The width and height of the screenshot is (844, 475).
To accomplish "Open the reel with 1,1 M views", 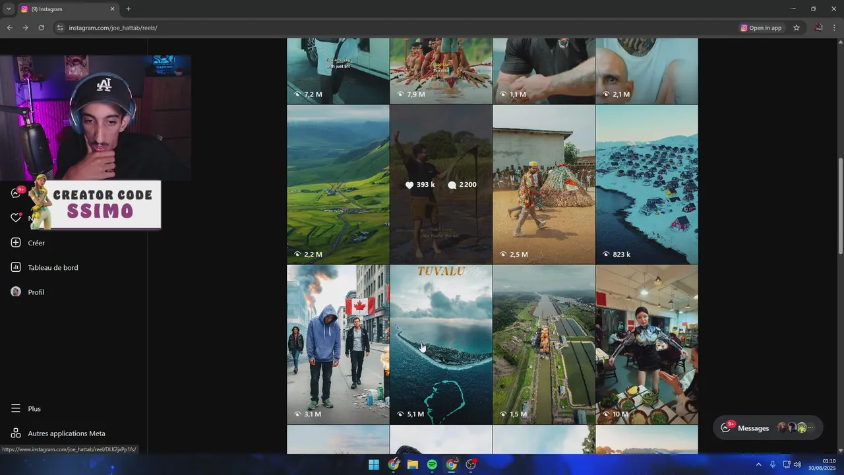I will tap(543, 71).
